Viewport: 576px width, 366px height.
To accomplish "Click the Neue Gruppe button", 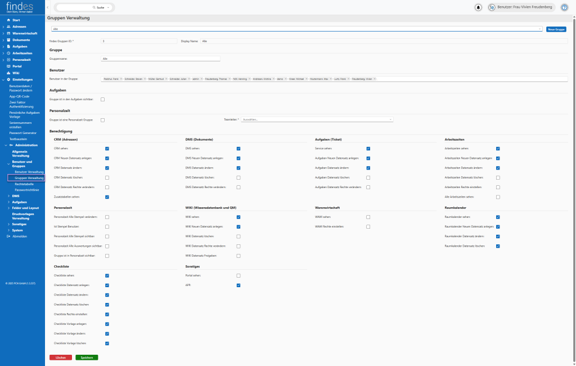I will point(556,29).
